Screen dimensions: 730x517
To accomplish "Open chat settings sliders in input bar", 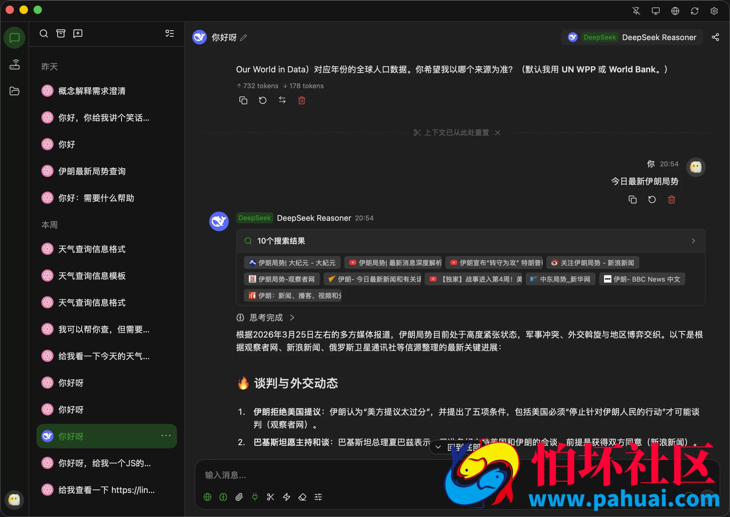I will point(318,497).
